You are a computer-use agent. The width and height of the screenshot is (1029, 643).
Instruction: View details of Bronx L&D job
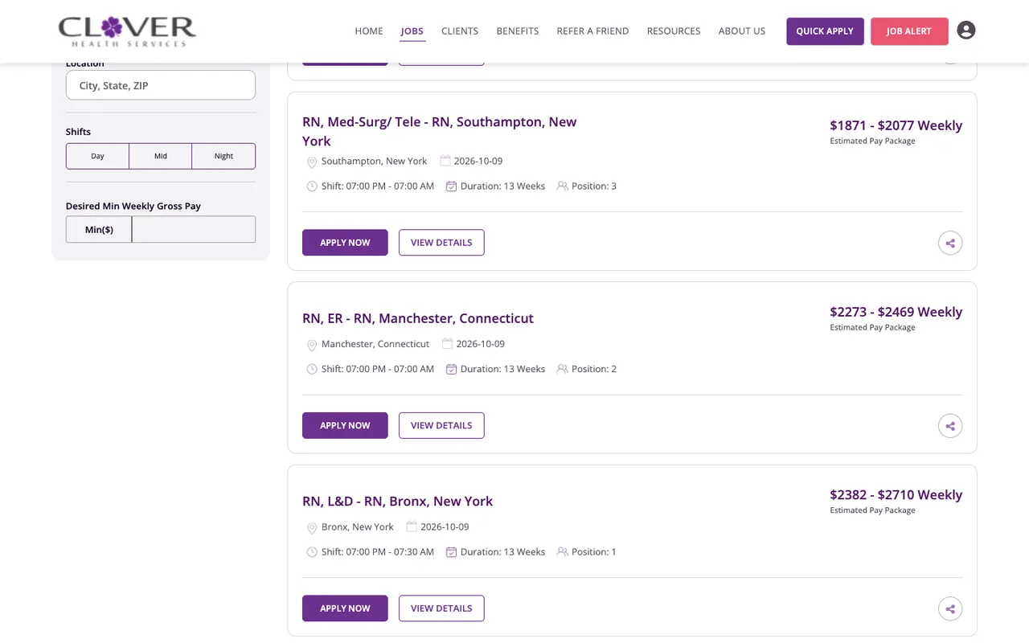441,608
